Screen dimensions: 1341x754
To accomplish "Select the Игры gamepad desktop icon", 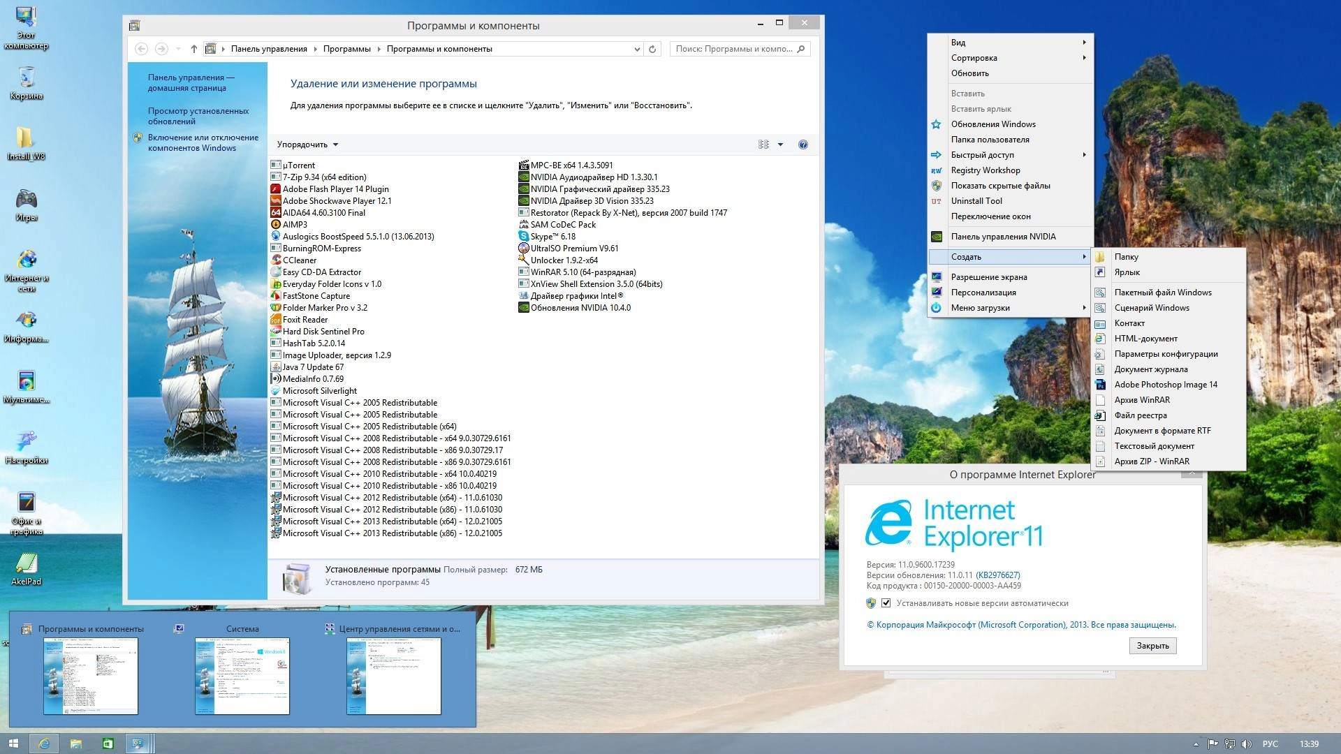I will click(26, 204).
